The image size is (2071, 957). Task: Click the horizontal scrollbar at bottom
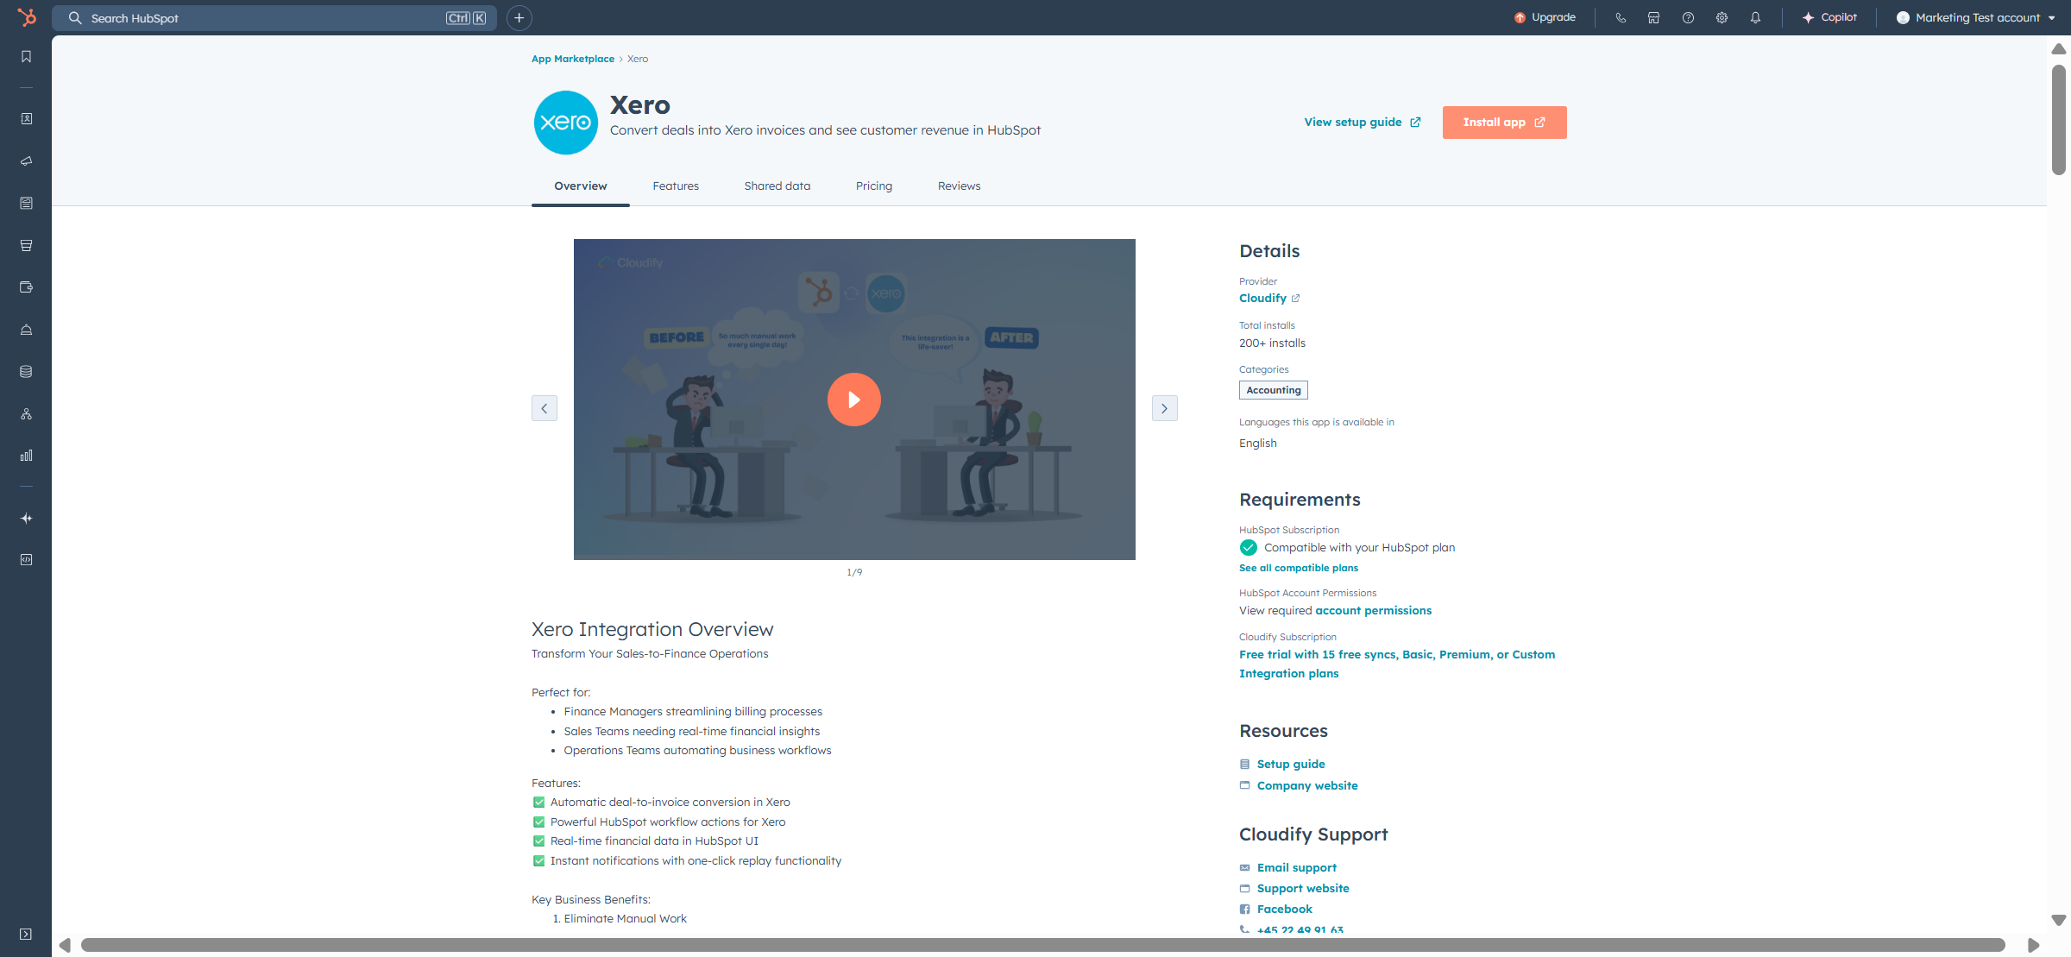[1042, 945]
